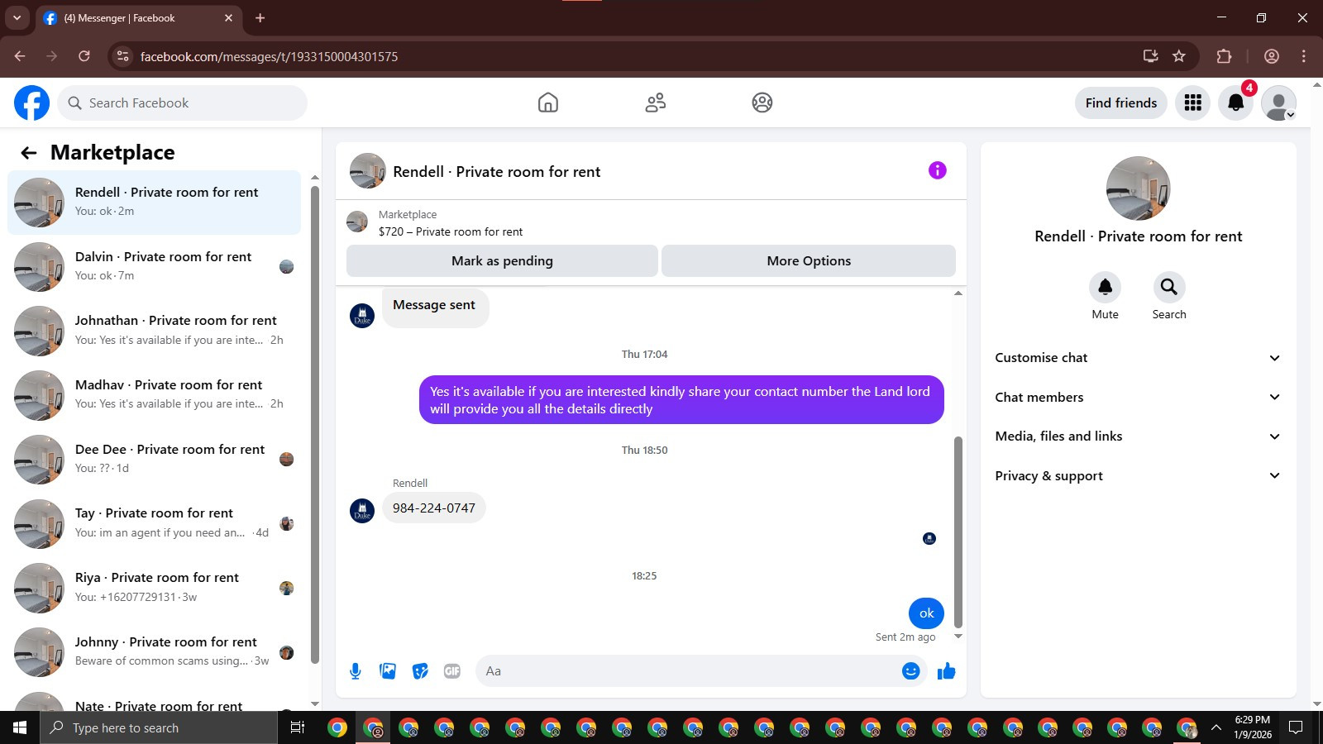Select the Rendell conversation in list
The width and height of the screenshot is (1323, 744).
(155, 202)
